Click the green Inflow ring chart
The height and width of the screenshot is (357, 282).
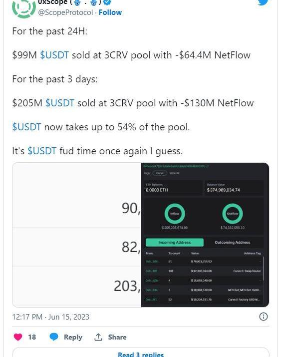point(175,214)
